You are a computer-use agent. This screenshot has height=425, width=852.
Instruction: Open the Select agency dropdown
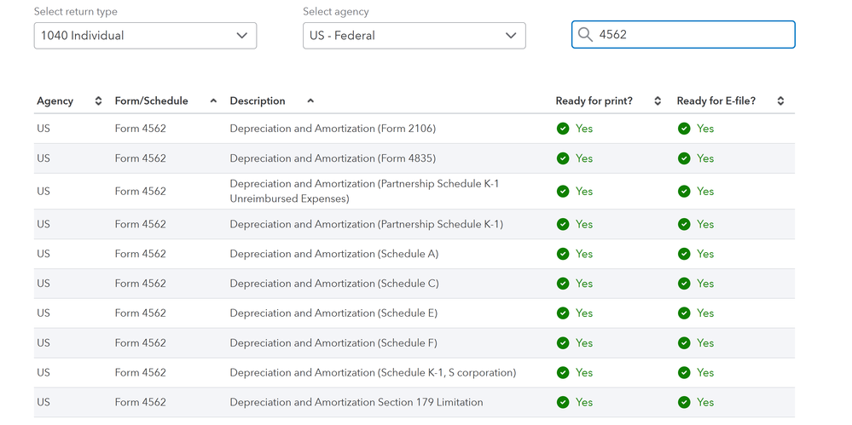point(414,36)
